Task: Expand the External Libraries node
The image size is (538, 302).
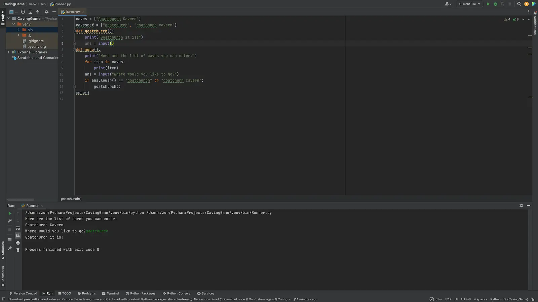Action: pos(8,52)
